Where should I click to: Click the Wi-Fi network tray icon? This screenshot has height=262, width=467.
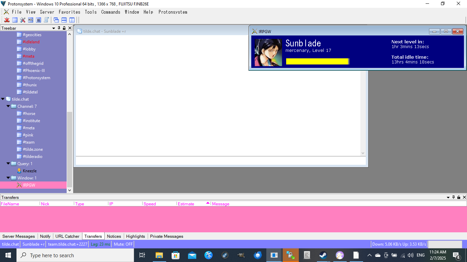click(403, 255)
